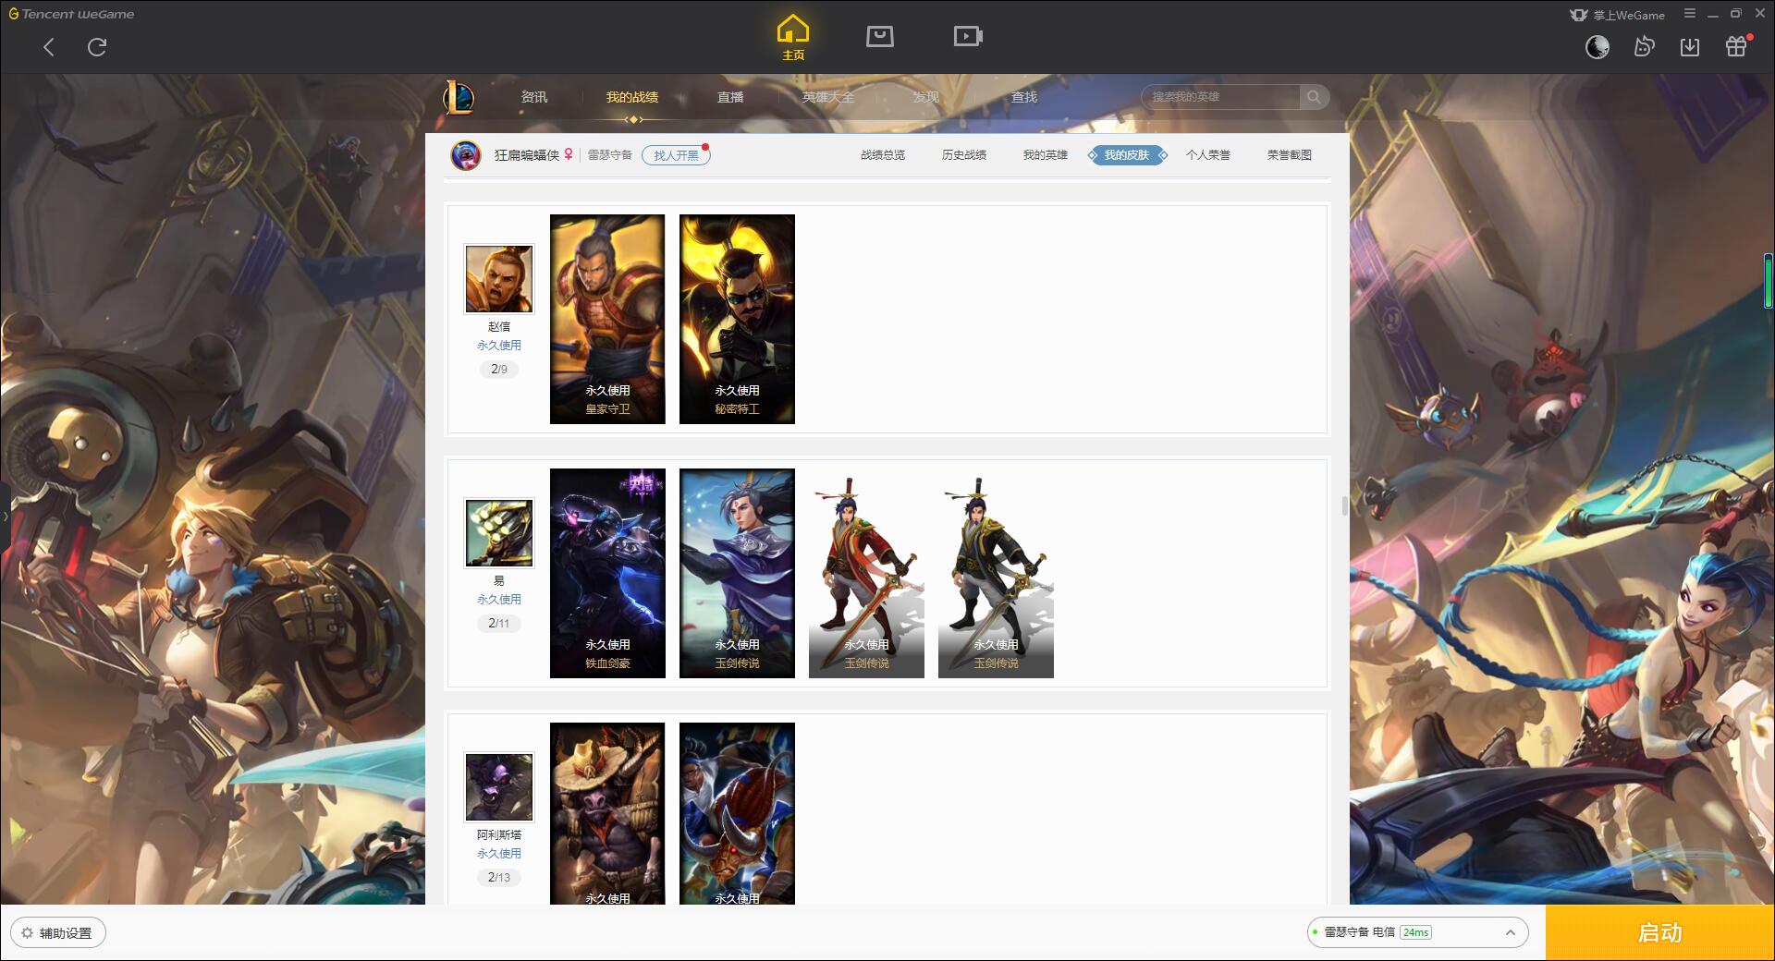
Task: Open the 资讯 tab
Action: pyautogui.click(x=534, y=97)
